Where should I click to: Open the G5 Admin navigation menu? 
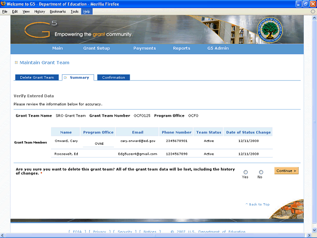(x=218, y=48)
